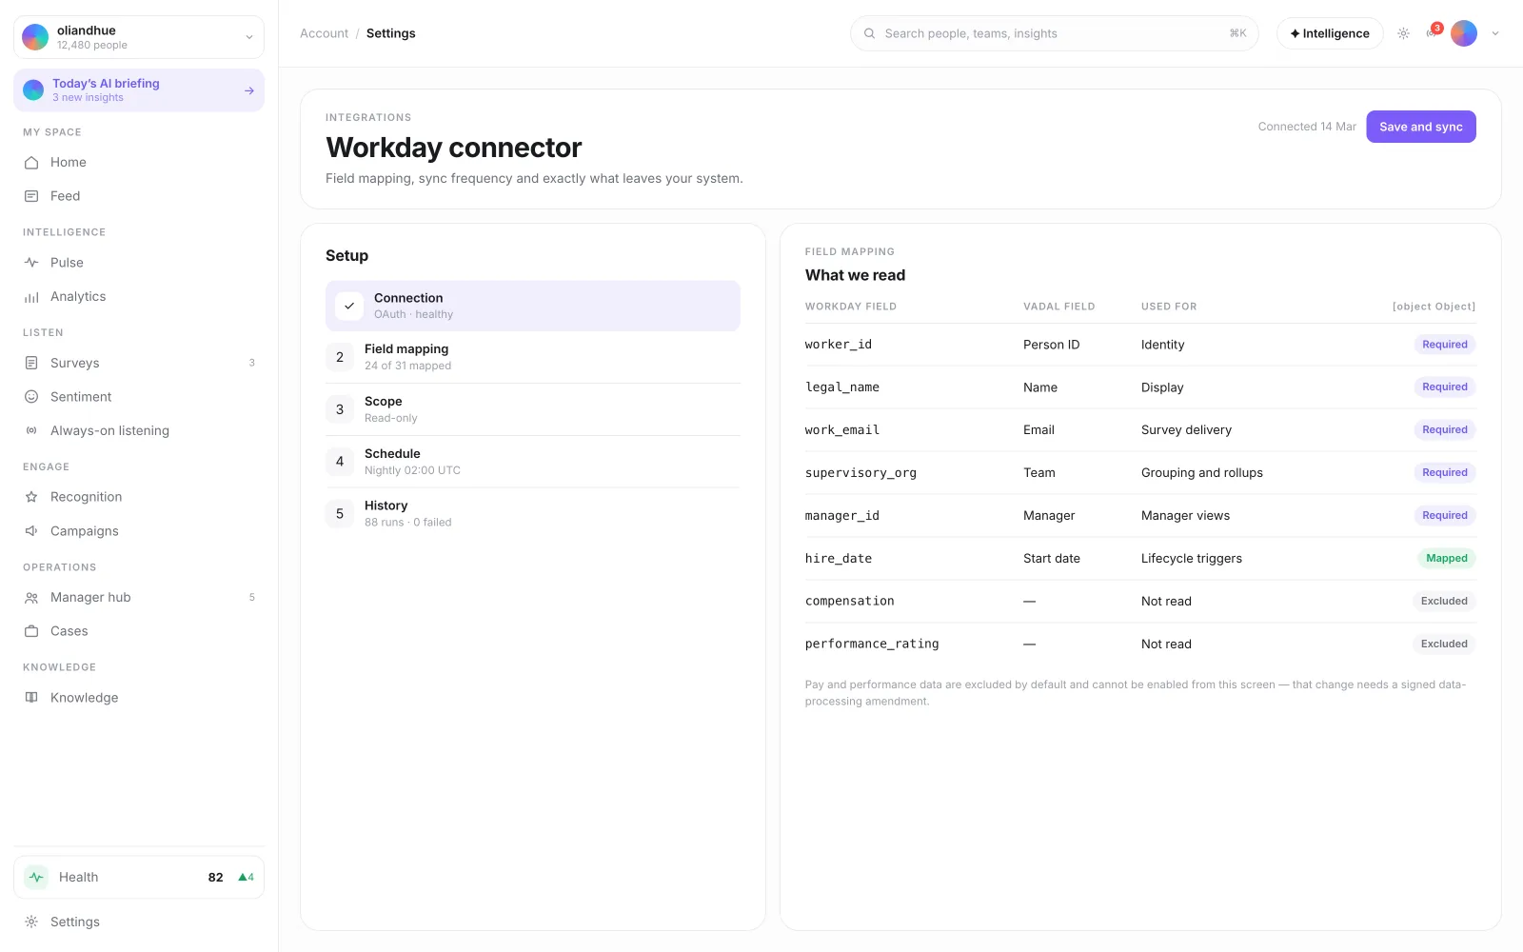
Task: Click the oliandhue workspace logo
Action: click(35, 37)
